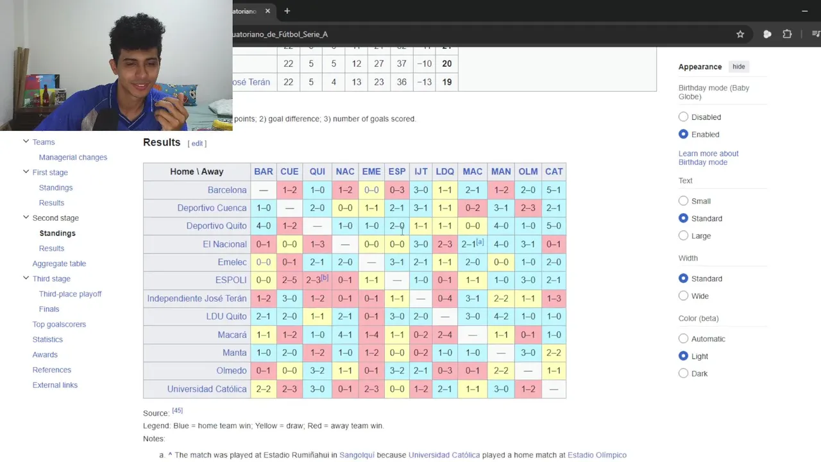Open Results under Second stage

[51, 248]
